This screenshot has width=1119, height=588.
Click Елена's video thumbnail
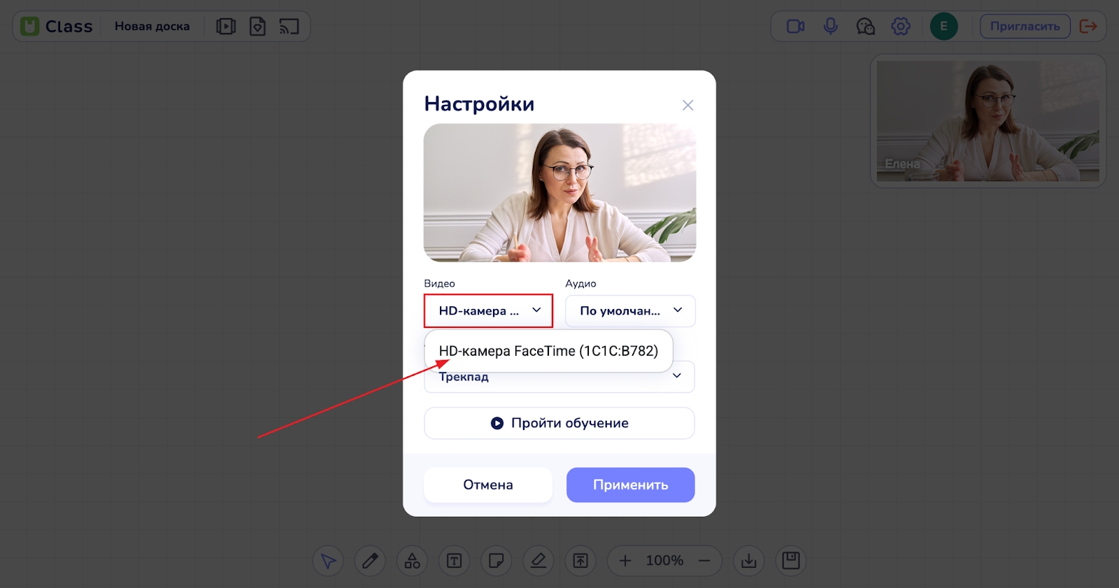click(x=988, y=121)
